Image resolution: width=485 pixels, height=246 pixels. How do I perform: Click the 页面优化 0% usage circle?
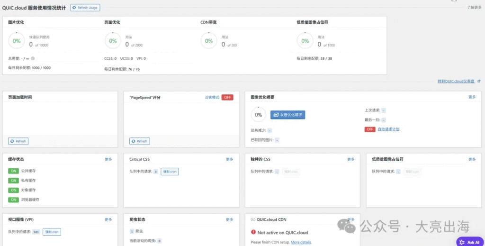113,41
